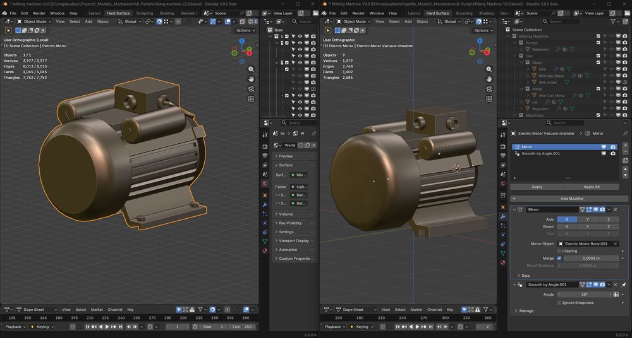This screenshot has width=632, height=338.
Task: Open the Object Mode dropdown in the left viewport
Action: pyautogui.click(x=37, y=21)
